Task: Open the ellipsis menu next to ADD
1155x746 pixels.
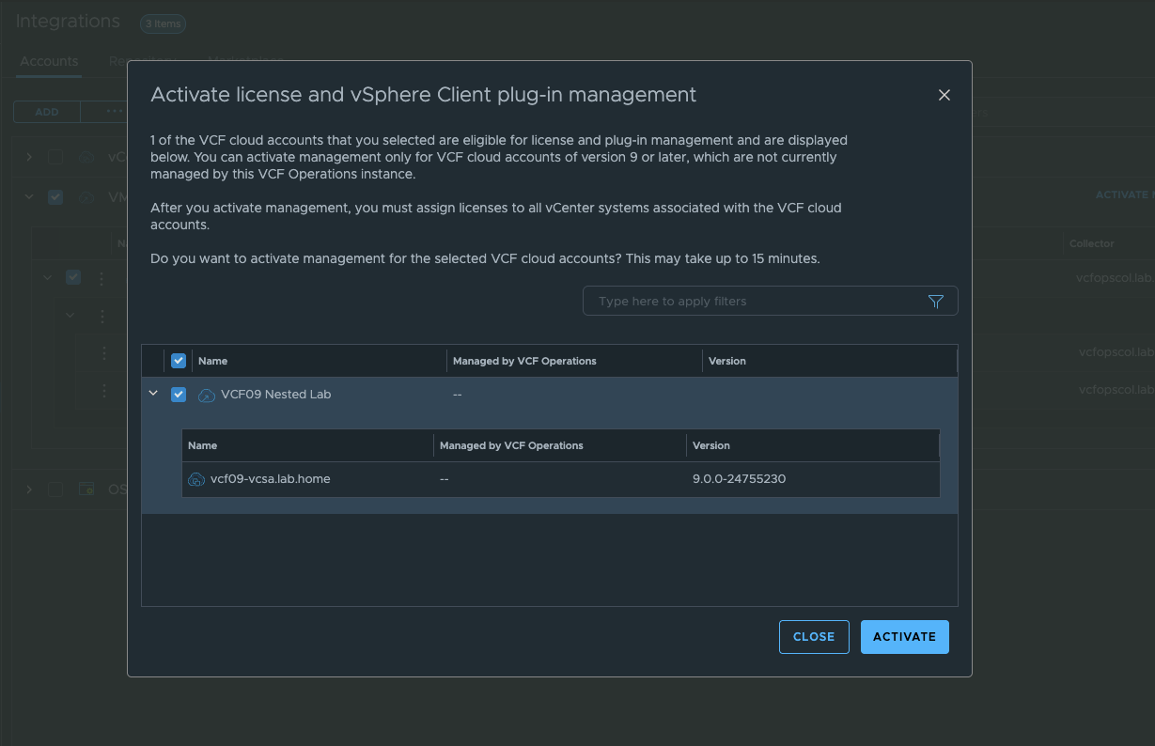Action: click(x=114, y=112)
